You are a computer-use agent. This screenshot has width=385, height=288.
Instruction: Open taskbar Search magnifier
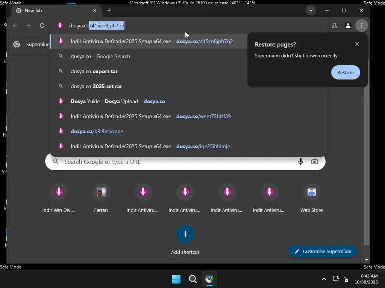(x=193, y=279)
